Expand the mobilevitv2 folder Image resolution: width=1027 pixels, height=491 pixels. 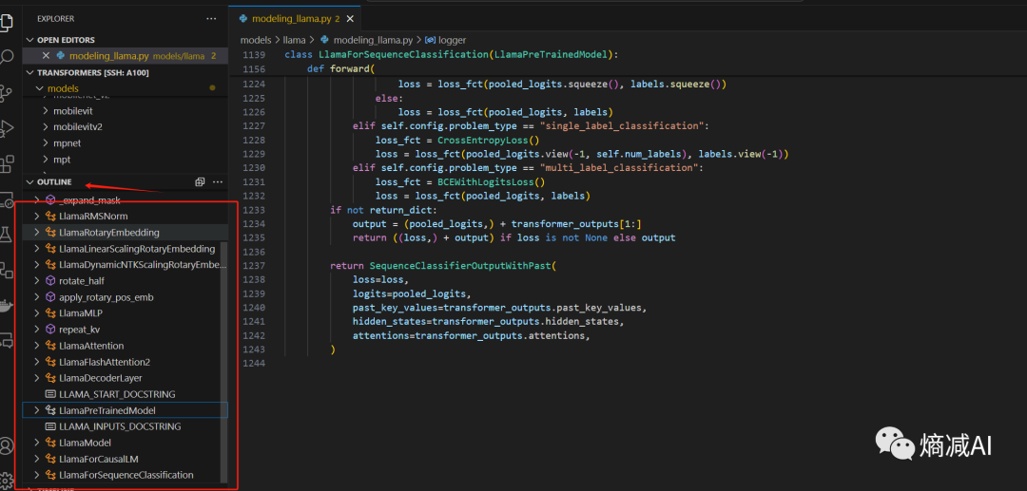pyautogui.click(x=46, y=127)
